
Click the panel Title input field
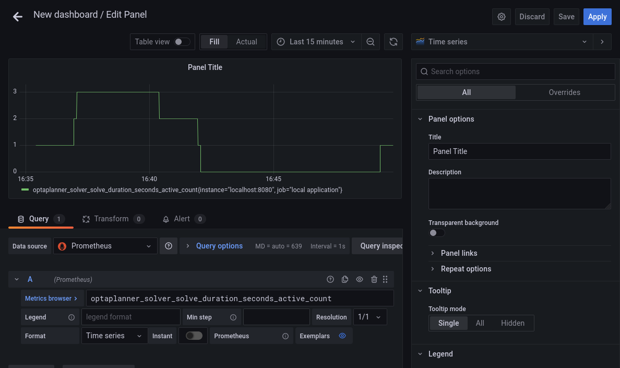[519, 151]
